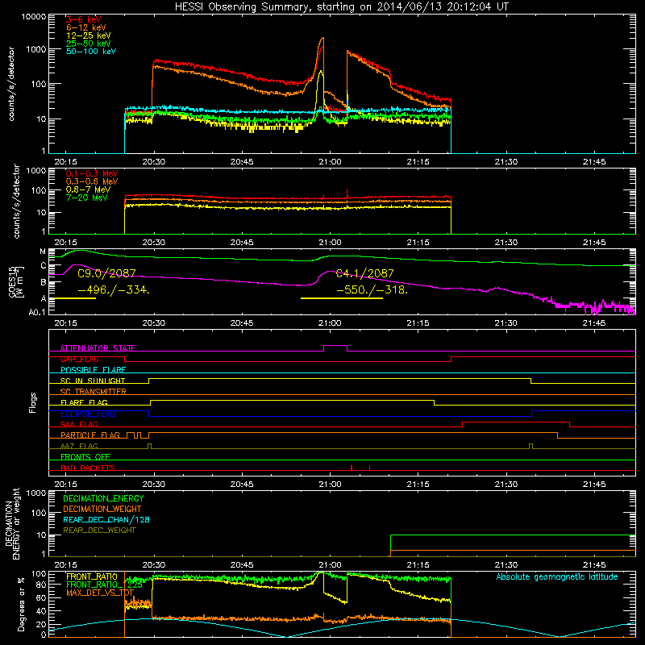Click the 7-20 MeV legend label
Image resolution: width=645 pixels, height=645 pixels.
pyautogui.click(x=86, y=198)
